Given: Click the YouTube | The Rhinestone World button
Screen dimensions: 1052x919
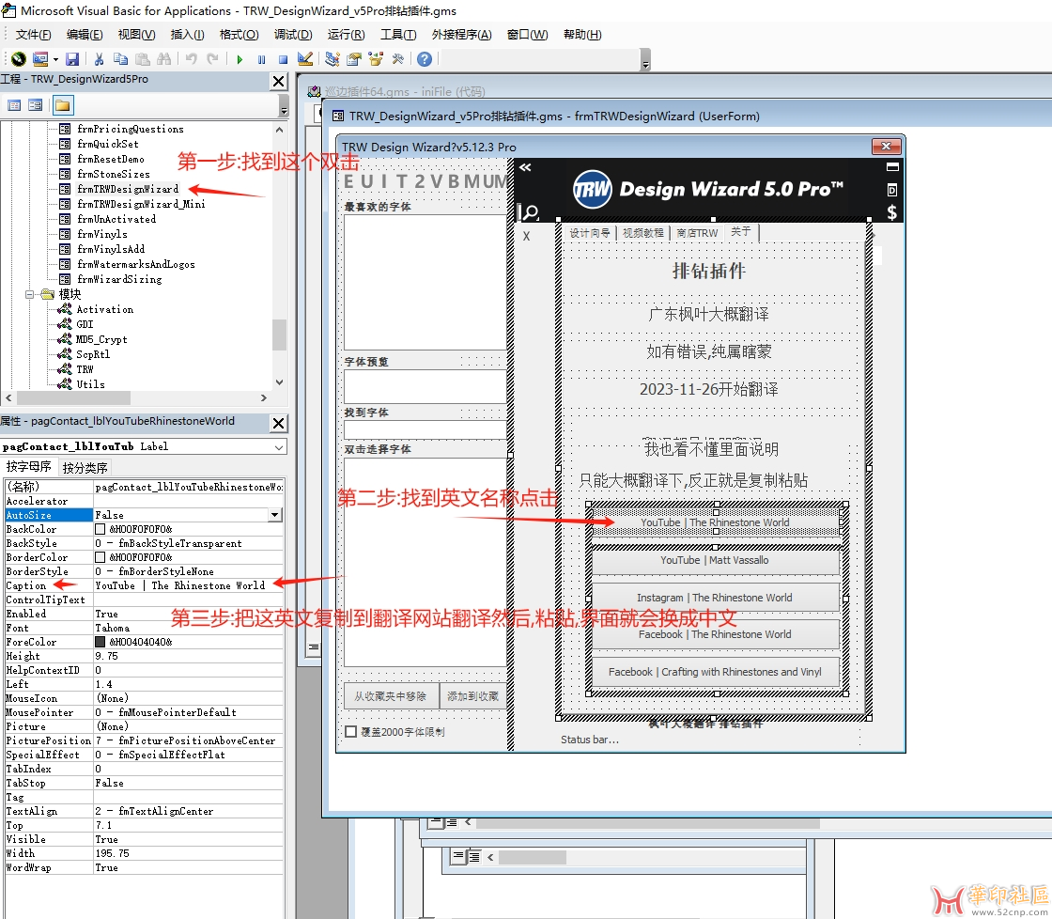Looking at the screenshot, I should [715, 522].
